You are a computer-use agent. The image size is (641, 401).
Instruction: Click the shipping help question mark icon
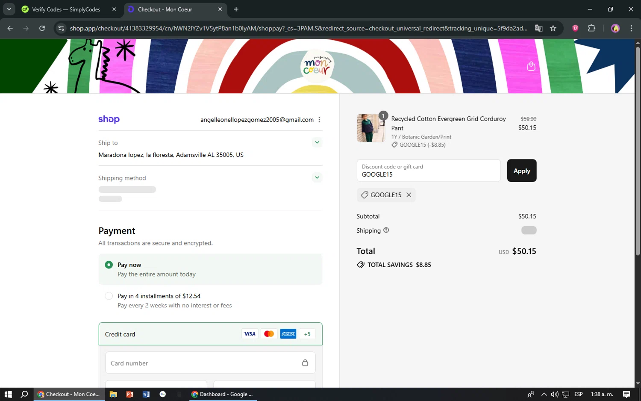coord(386,230)
